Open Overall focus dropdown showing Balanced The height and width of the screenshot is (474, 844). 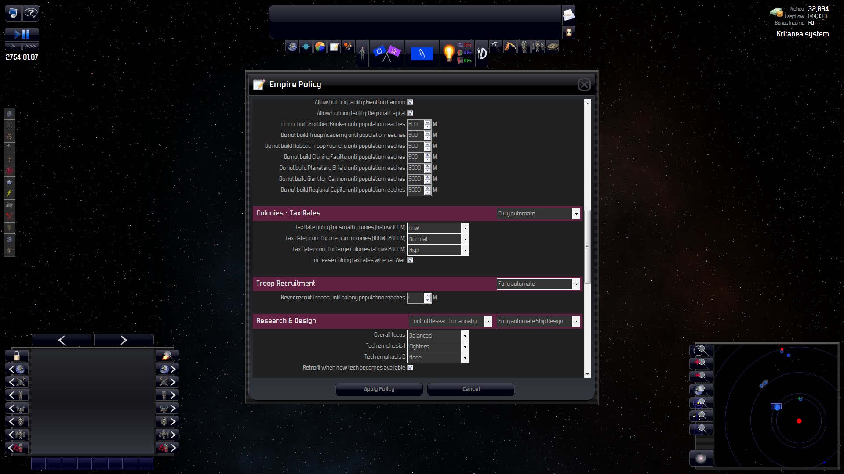[438, 335]
